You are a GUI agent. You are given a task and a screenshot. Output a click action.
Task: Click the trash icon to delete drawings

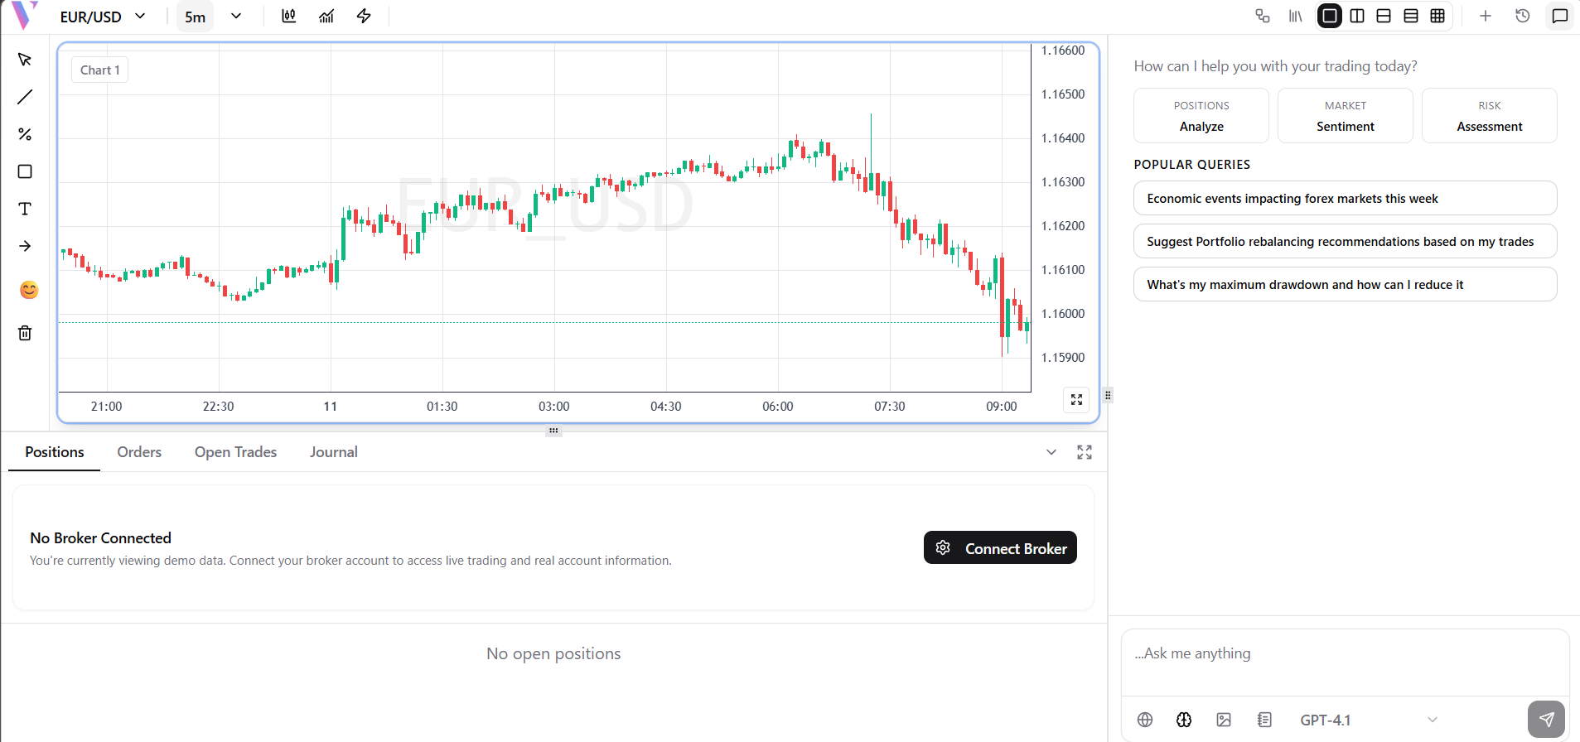(x=25, y=333)
